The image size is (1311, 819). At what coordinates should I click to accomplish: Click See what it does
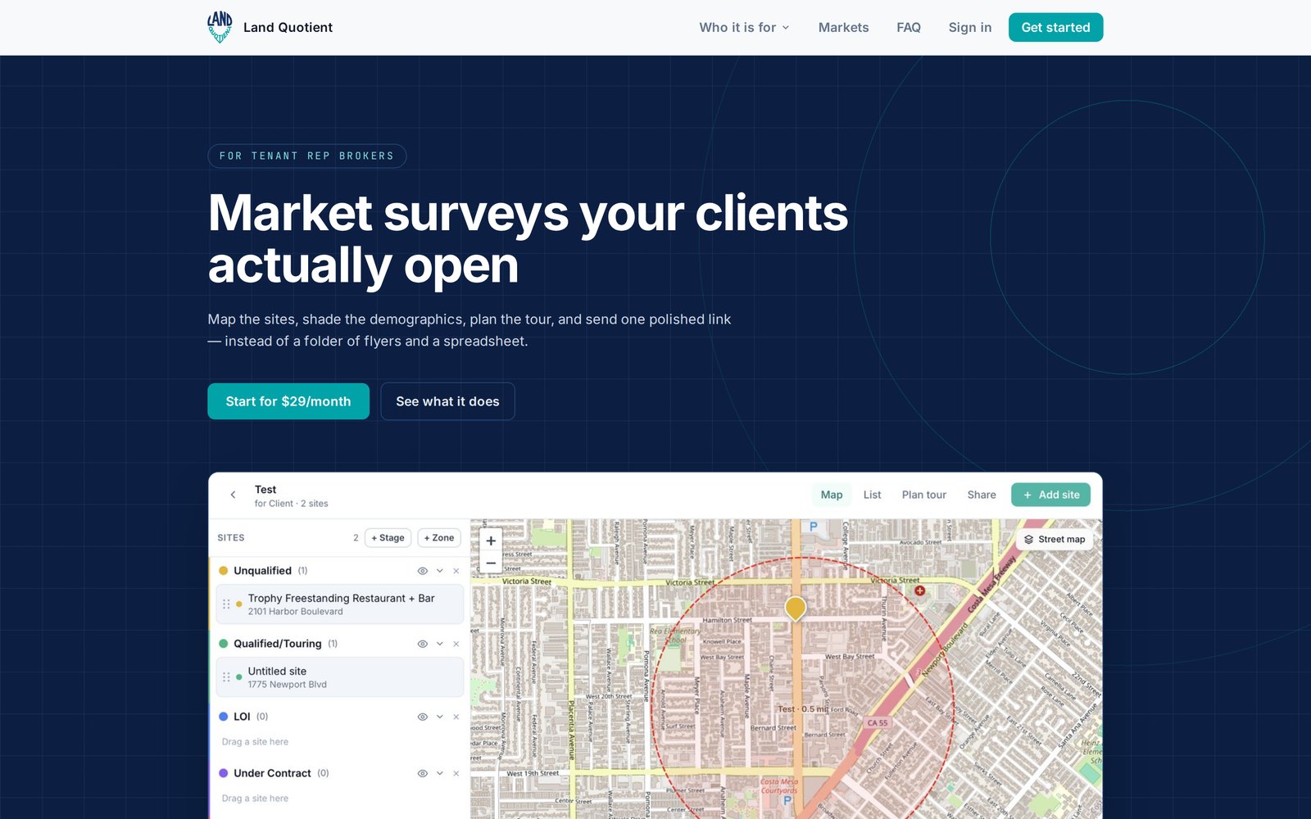447,401
